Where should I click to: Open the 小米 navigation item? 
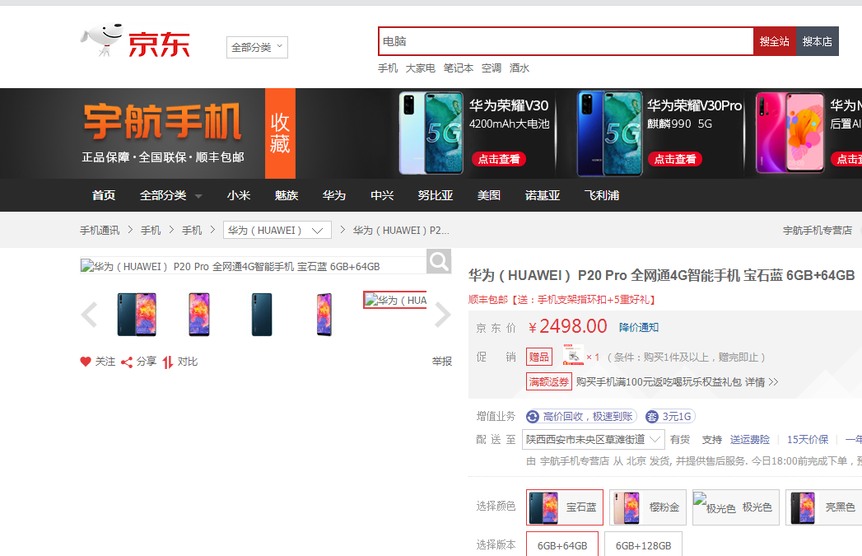[239, 195]
